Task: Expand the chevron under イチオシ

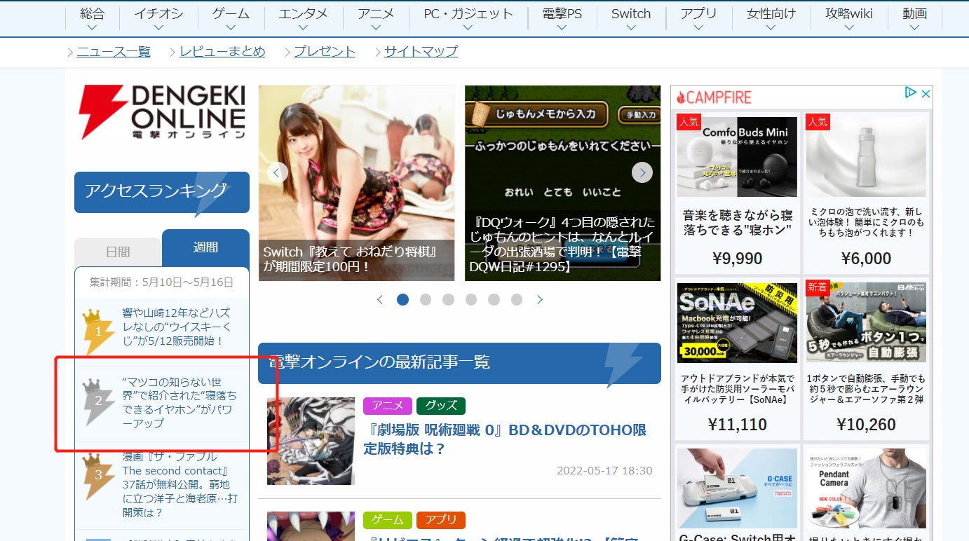Action: pyautogui.click(x=158, y=28)
